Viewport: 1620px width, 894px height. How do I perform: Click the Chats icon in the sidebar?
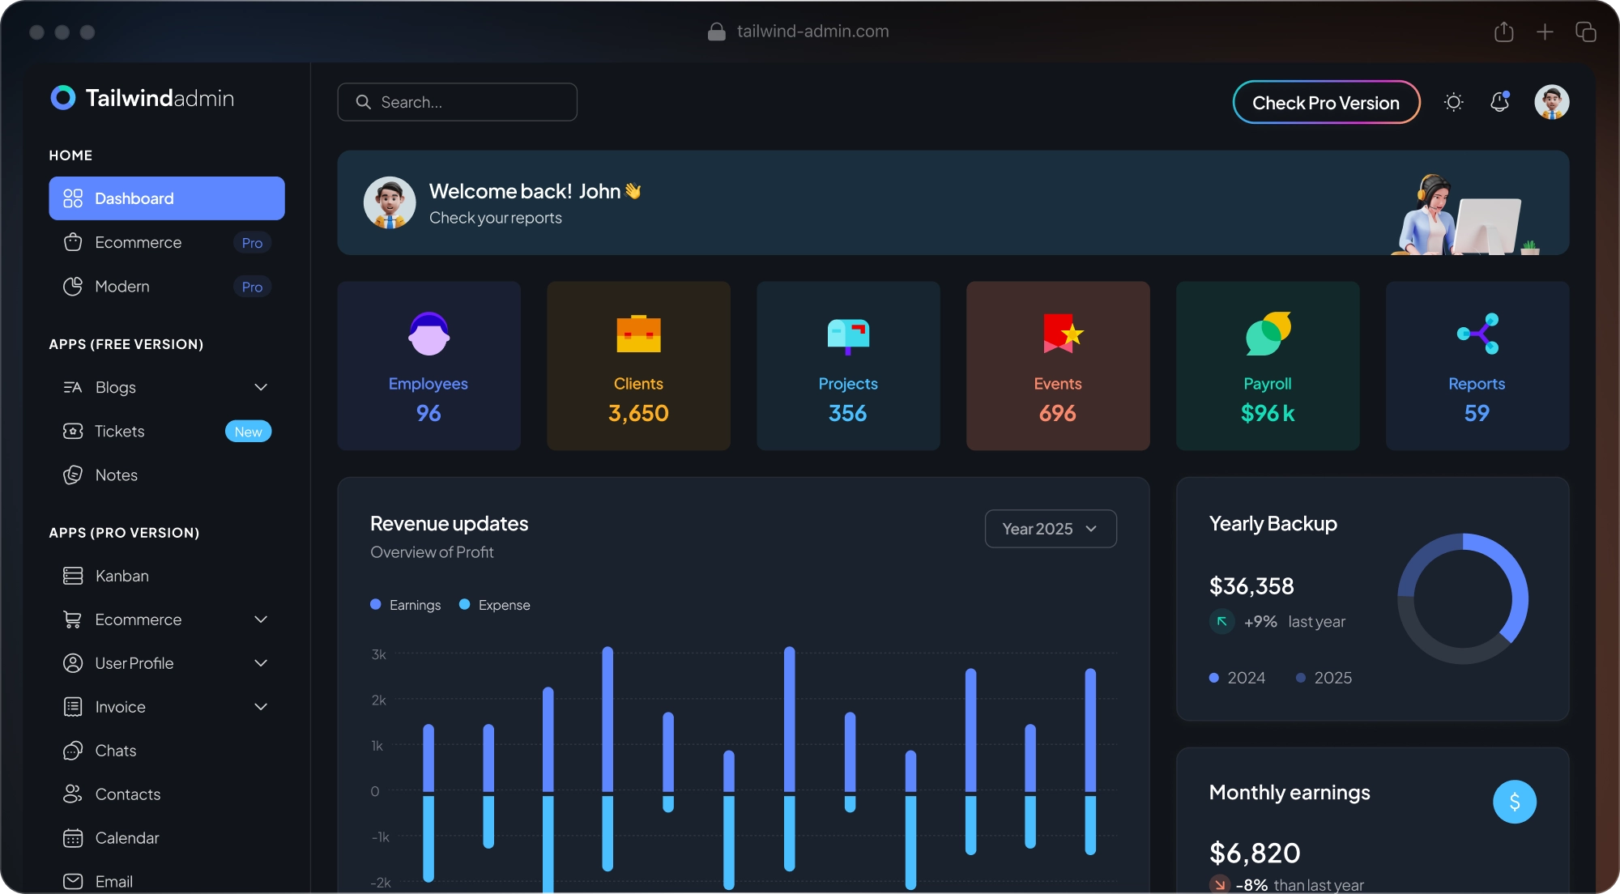tap(73, 750)
